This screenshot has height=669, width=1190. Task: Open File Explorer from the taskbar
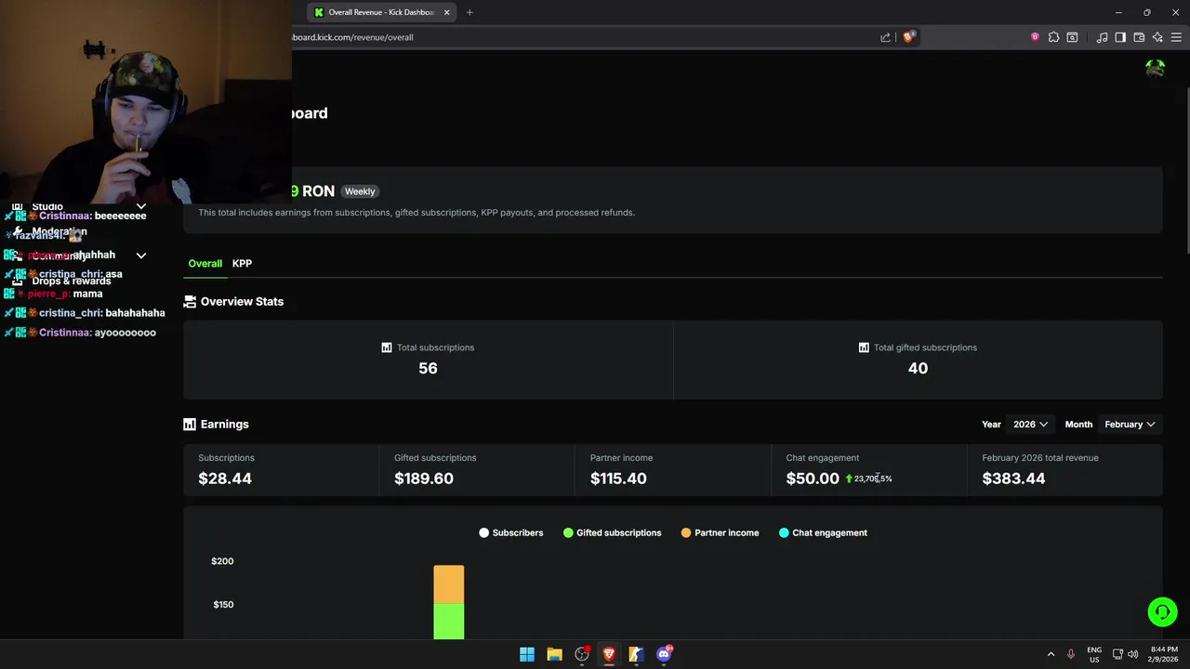coord(554,654)
